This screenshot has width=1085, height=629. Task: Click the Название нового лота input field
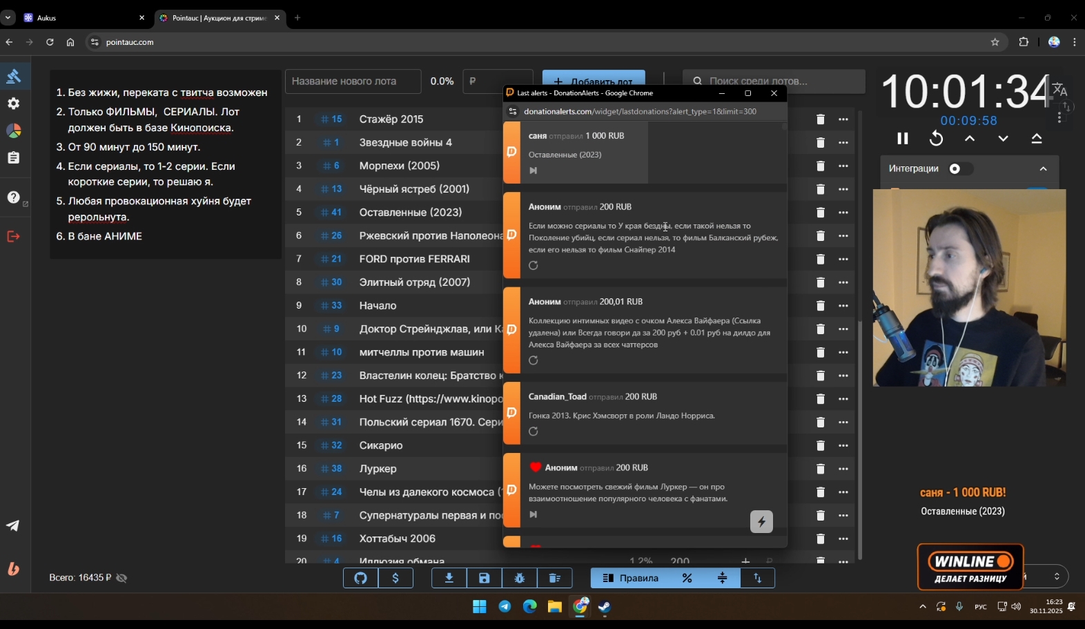point(353,81)
